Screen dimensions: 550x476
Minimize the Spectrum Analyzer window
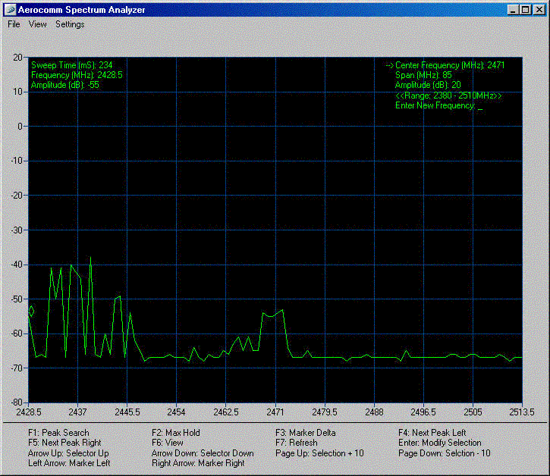click(x=514, y=10)
